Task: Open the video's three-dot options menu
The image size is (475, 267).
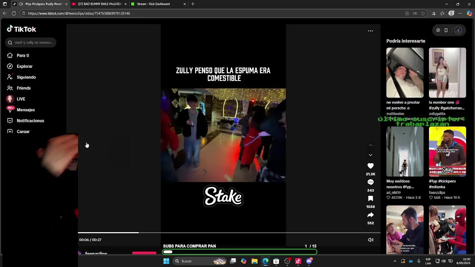Action: [370, 31]
